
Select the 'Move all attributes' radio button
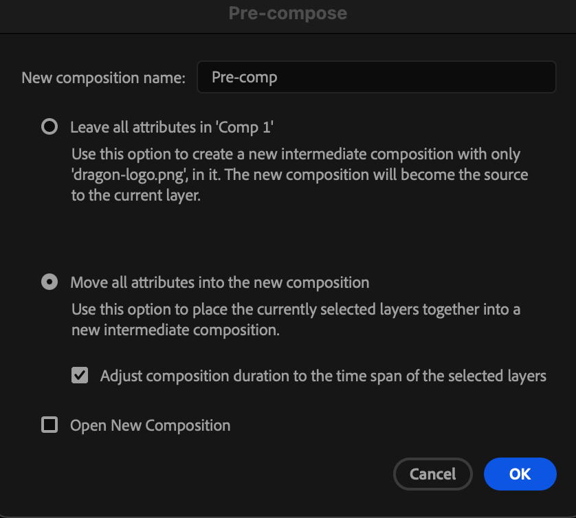(49, 282)
